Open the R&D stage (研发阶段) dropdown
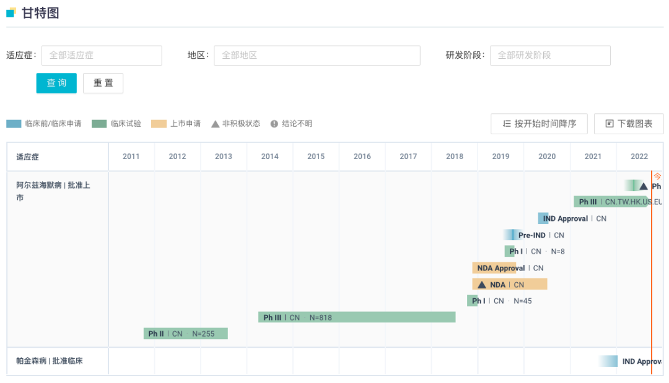 tap(549, 55)
